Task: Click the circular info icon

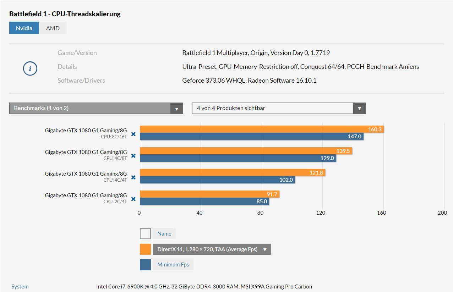Action: coord(30,68)
